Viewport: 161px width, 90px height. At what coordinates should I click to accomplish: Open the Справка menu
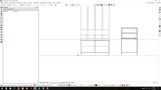(x=59, y=3)
